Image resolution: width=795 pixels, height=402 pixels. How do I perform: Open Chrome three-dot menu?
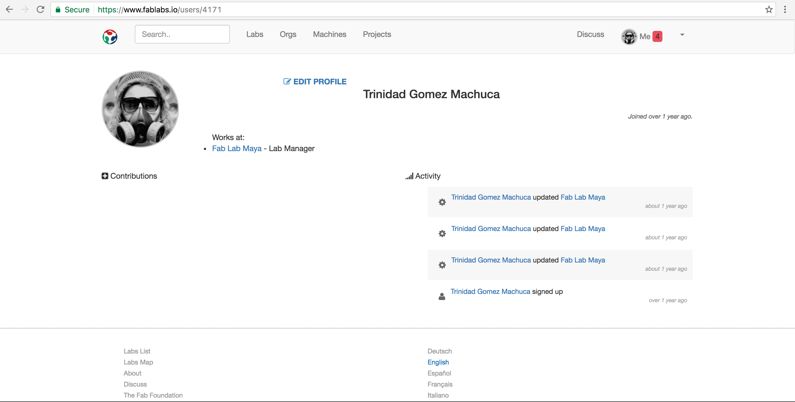click(x=785, y=10)
